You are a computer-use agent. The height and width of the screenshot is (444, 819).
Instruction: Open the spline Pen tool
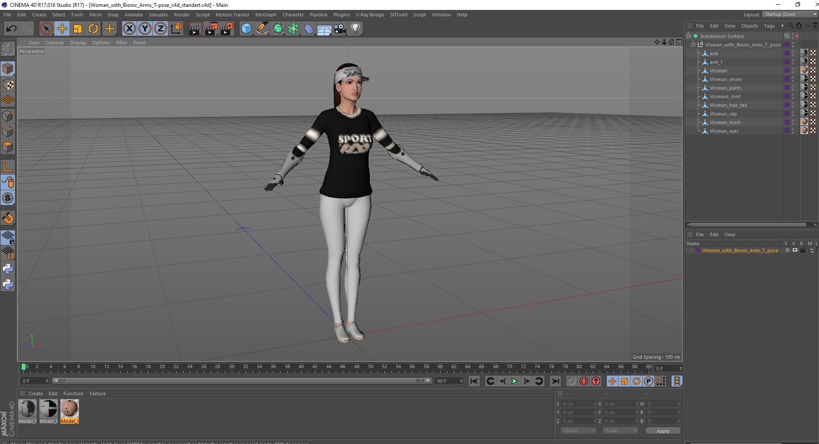pos(262,29)
